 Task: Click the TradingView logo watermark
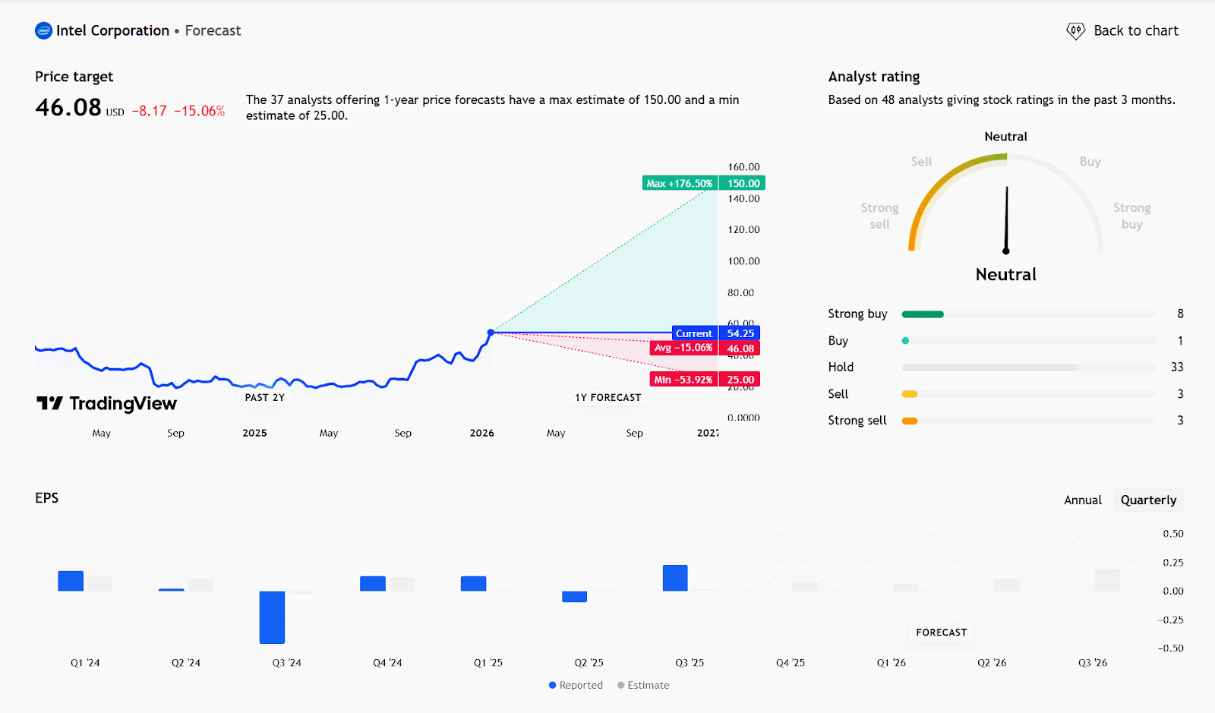pyautogui.click(x=107, y=403)
